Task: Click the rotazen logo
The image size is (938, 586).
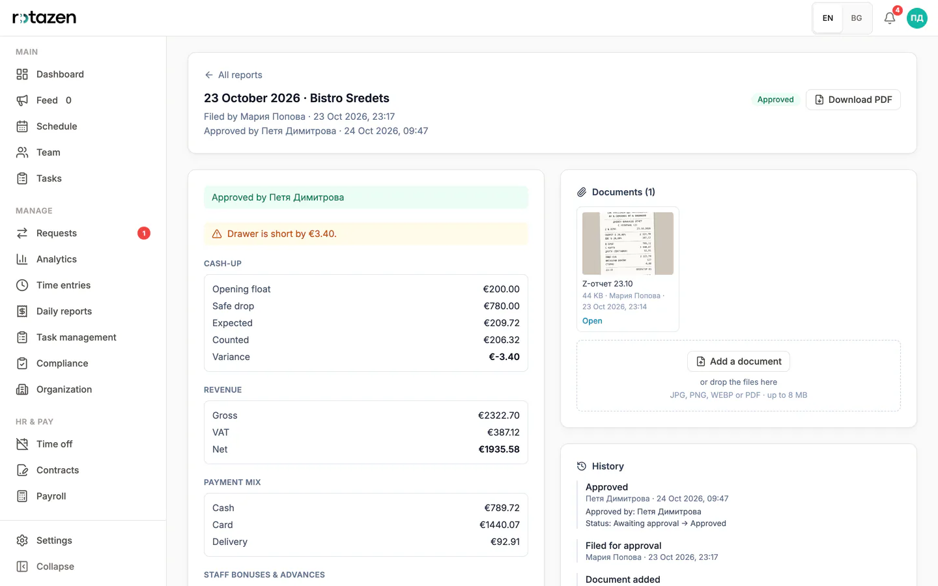Action: click(44, 18)
